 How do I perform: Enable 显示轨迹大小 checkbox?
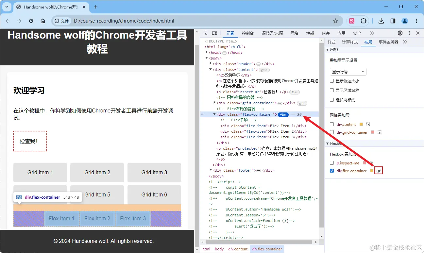pos(332,81)
